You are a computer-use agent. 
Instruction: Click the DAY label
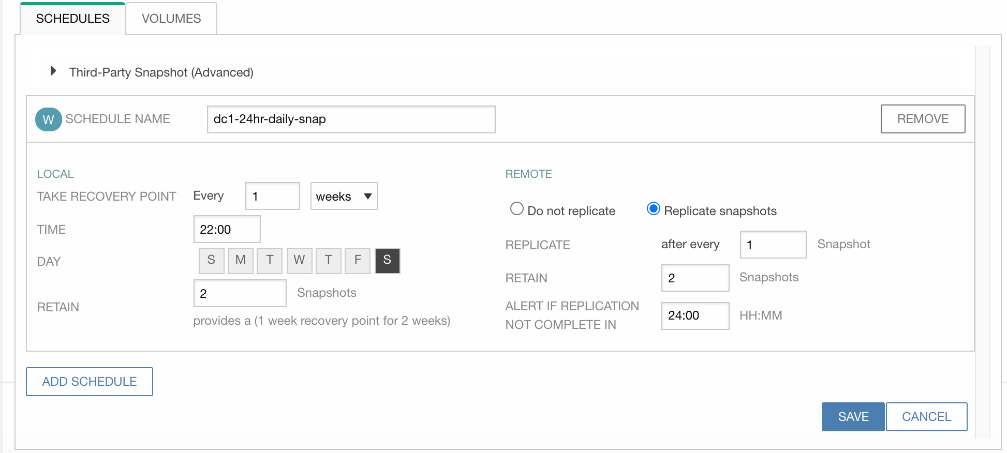click(x=49, y=262)
